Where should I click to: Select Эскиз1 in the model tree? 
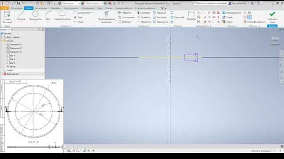coord(10,70)
